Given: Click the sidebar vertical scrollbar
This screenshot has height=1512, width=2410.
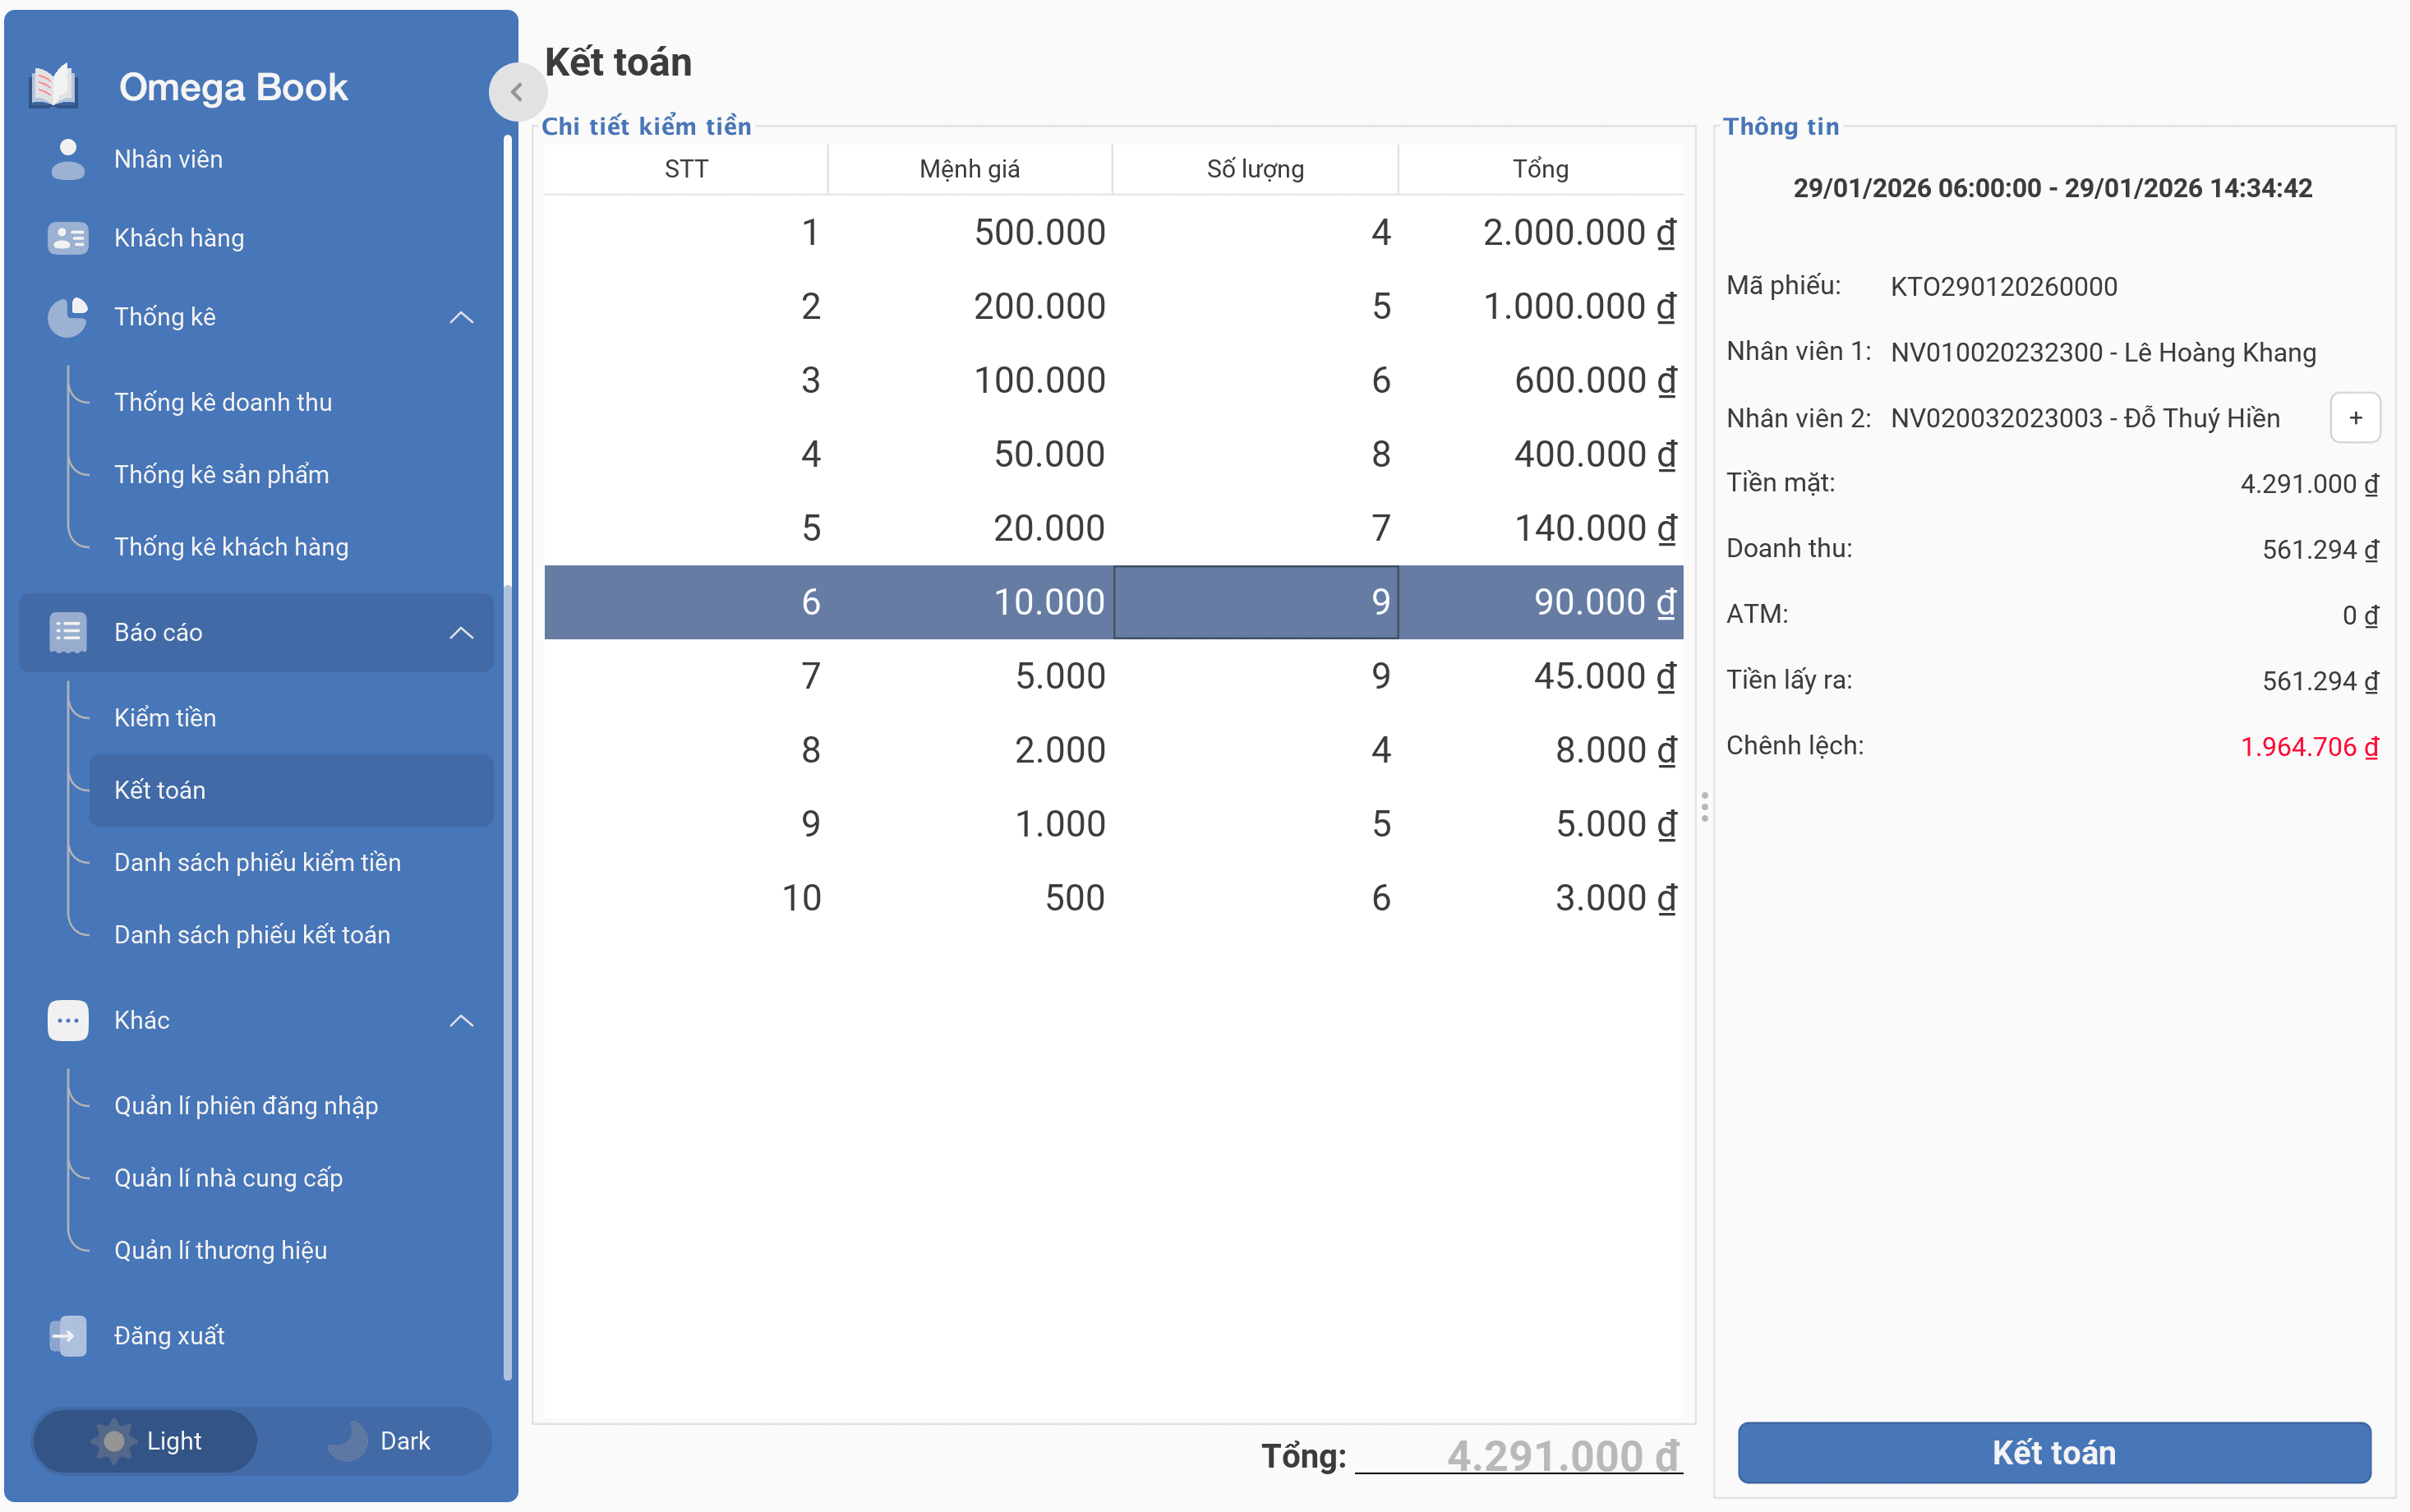Looking at the screenshot, I should point(508,757).
